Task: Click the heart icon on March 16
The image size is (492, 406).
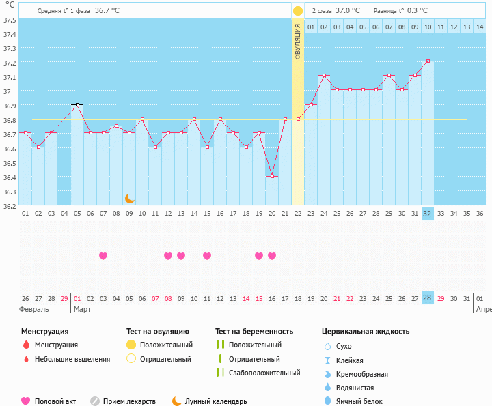Action: pos(272,256)
